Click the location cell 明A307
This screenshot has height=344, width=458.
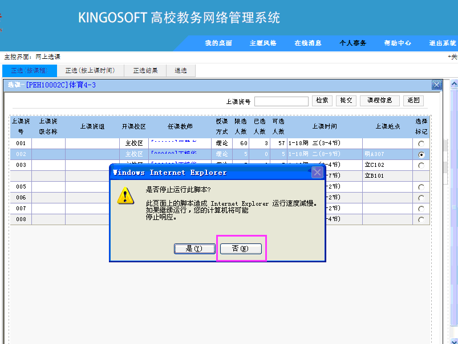(x=387, y=154)
